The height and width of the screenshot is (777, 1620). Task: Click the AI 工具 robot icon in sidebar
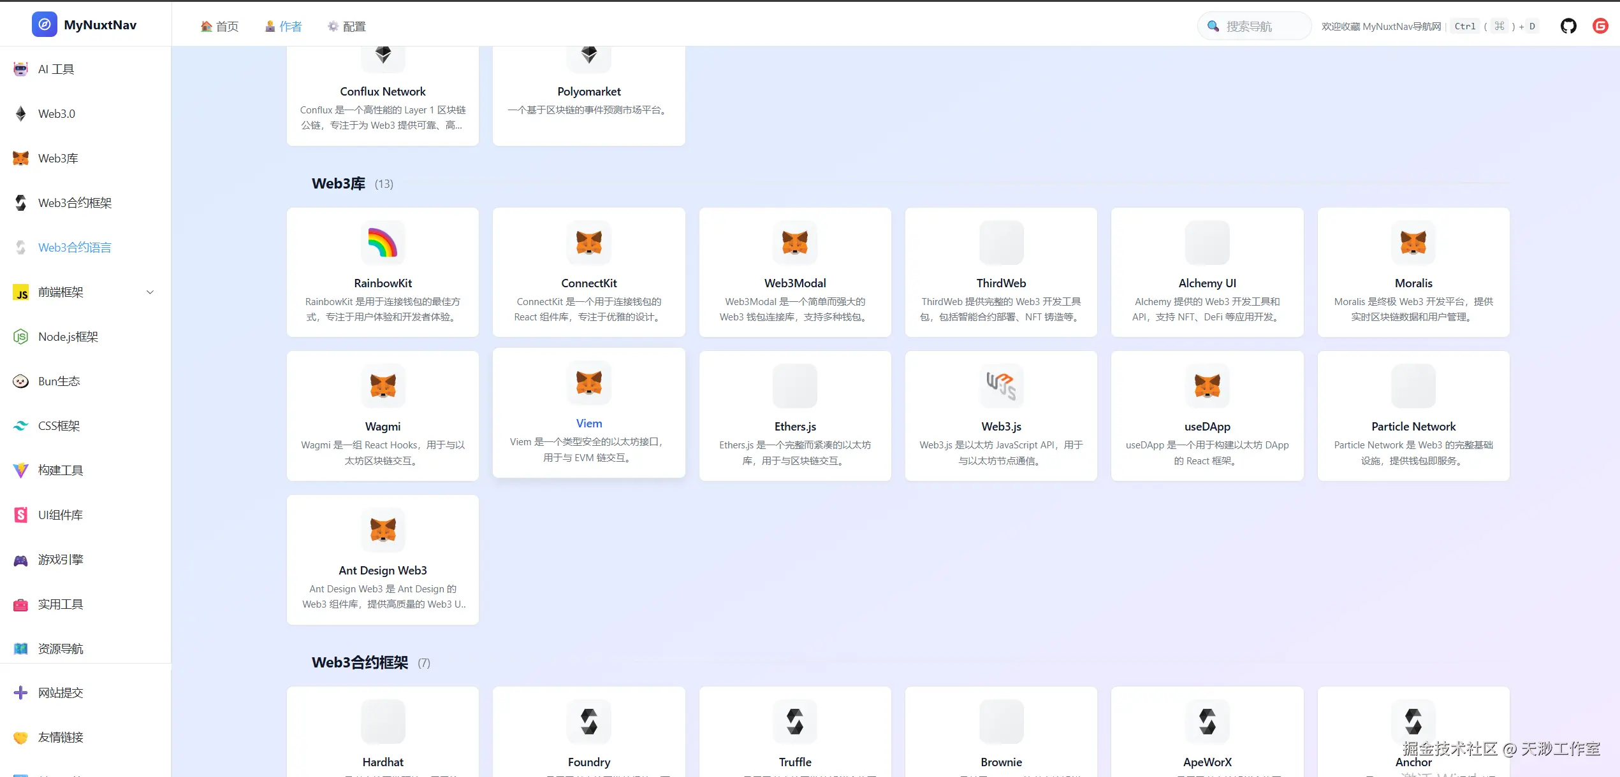(21, 69)
